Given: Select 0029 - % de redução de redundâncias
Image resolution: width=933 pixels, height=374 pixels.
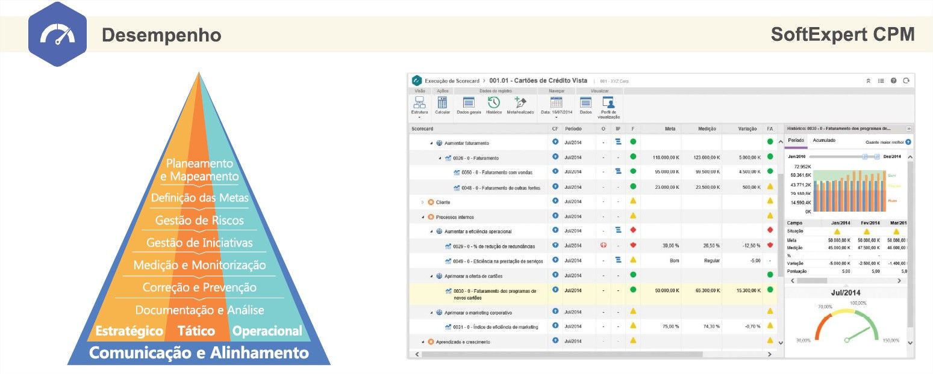Looking at the screenshot, I should 494,246.
